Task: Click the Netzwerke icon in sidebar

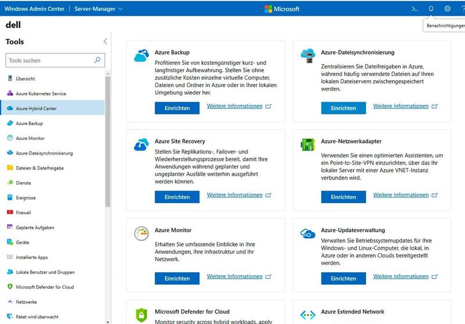Action: point(10,301)
